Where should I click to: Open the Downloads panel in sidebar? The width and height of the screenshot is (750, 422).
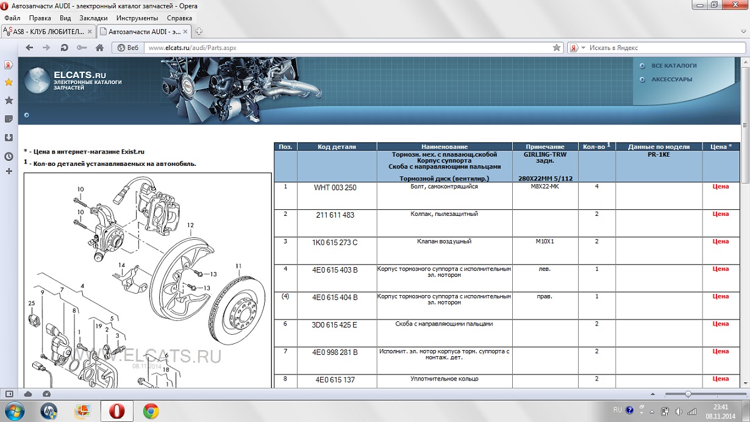9,138
